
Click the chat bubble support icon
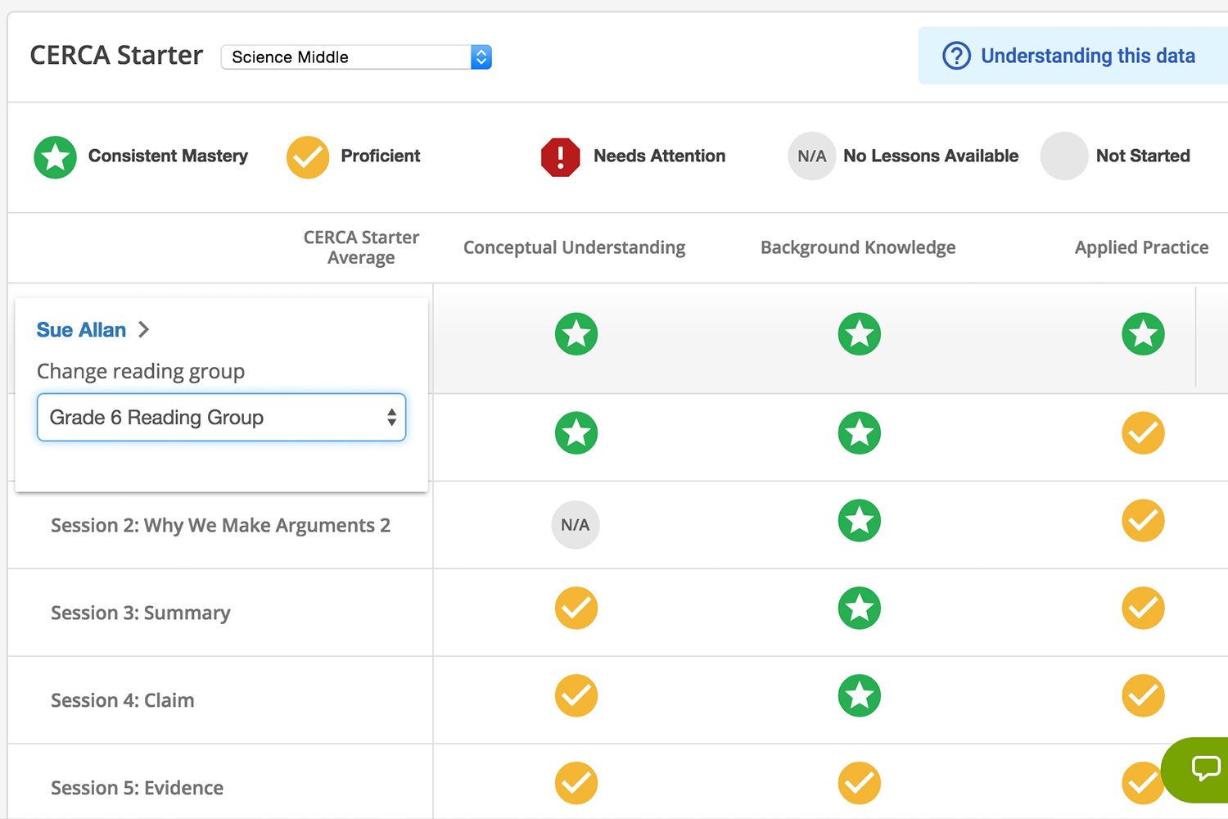pyautogui.click(x=1205, y=768)
